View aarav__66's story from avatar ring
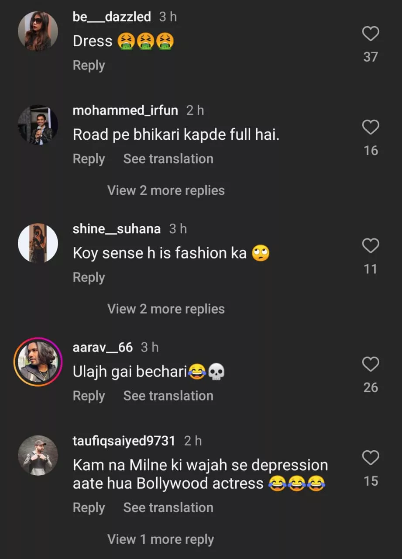This screenshot has width=402, height=559. pos(38,362)
